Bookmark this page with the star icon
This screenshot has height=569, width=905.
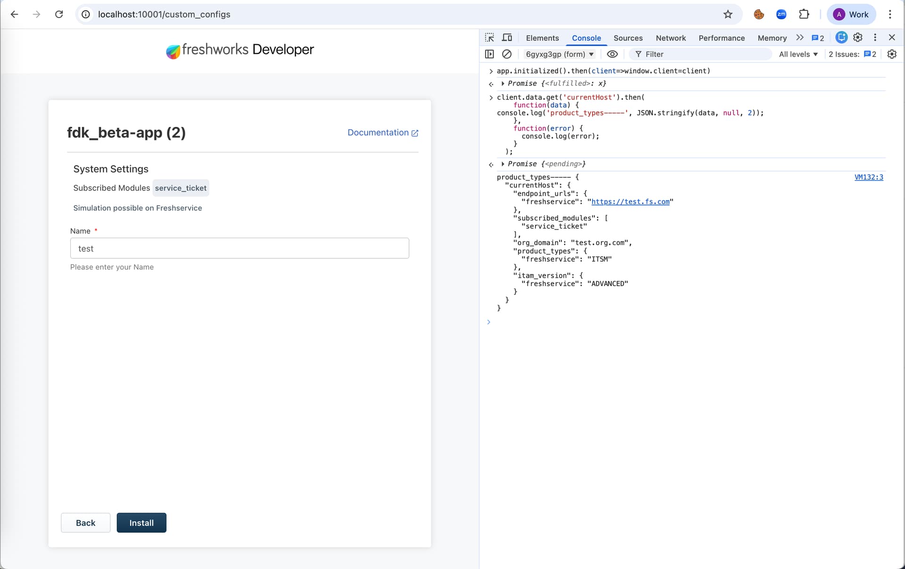(x=728, y=14)
